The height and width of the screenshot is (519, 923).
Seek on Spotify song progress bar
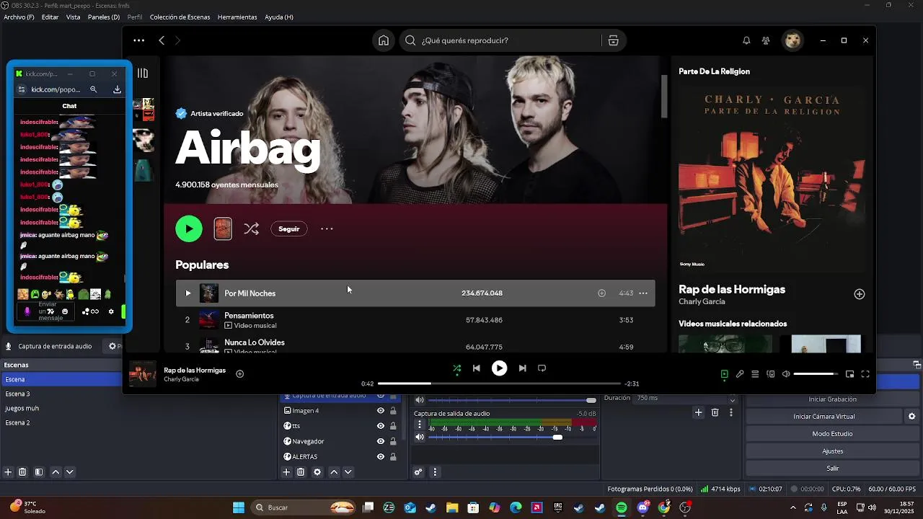coord(499,383)
